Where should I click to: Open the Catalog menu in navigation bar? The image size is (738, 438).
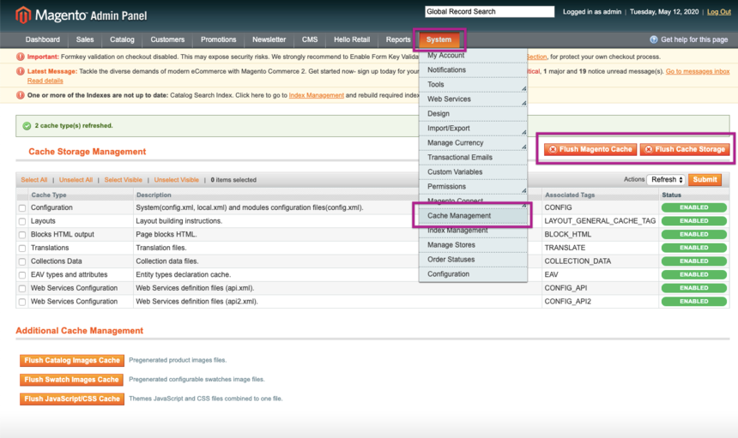click(122, 39)
